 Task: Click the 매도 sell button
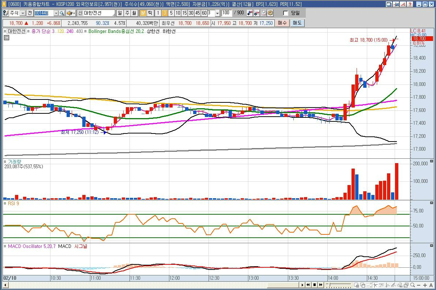(x=297, y=23)
